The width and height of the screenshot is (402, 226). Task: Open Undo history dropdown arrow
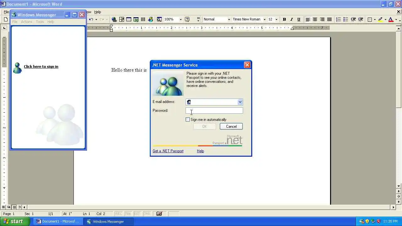[x=96, y=19]
